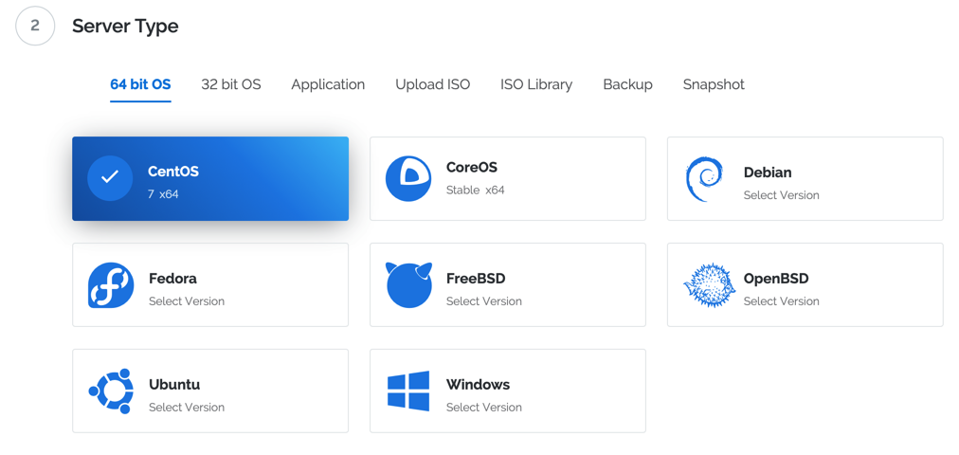This screenshot has width=959, height=455.
Task: Go to the ISO Library tab
Action: tap(536, 84)
